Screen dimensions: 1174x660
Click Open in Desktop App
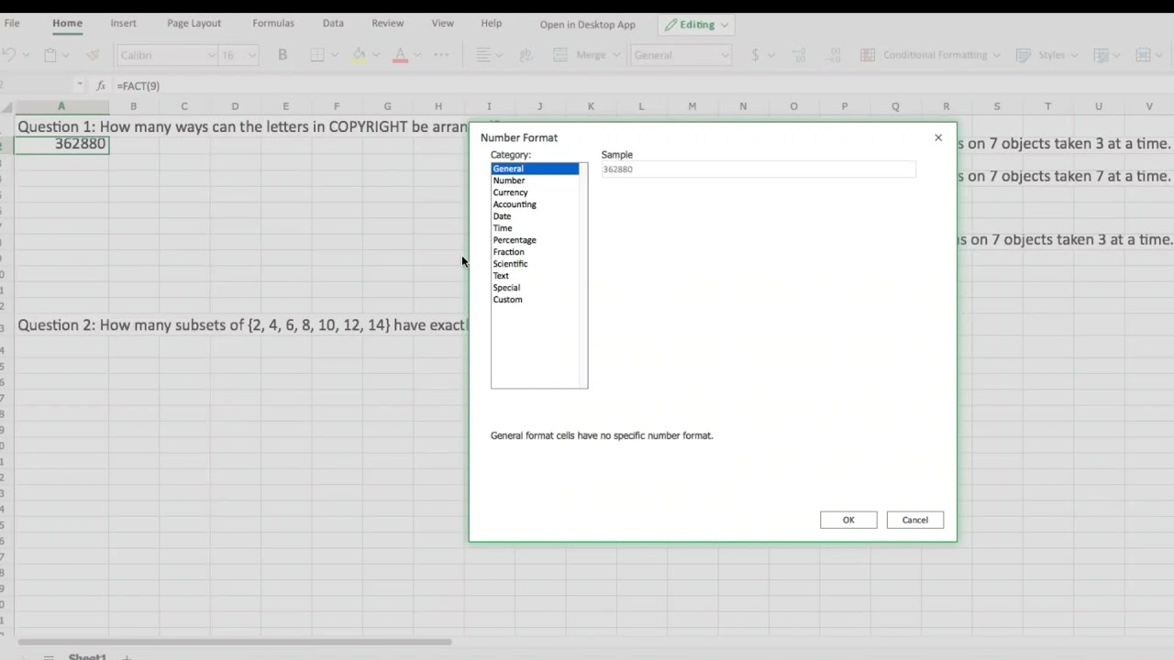point(587,25)
